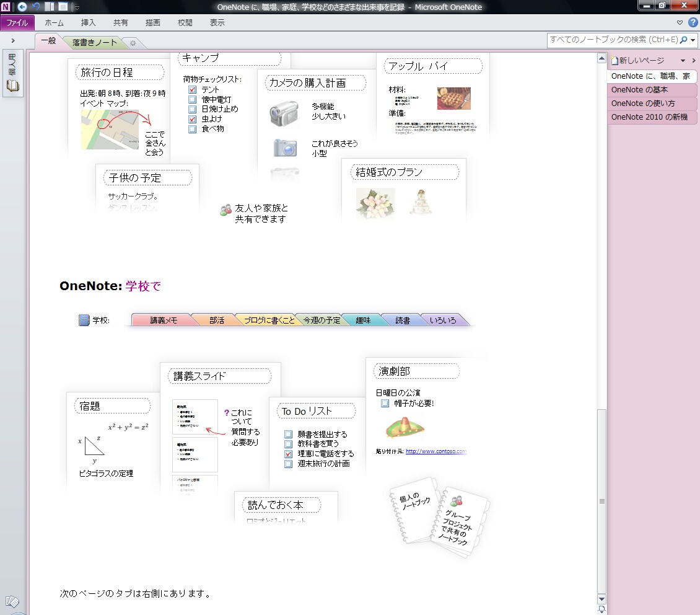Toggle the 日焼け止め checkbox

[193, 109]
